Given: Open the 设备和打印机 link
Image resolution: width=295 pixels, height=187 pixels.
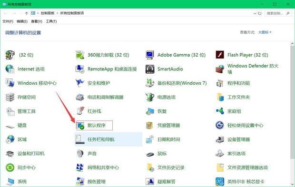Looking at the screenshot, I should tap(31, 154).
